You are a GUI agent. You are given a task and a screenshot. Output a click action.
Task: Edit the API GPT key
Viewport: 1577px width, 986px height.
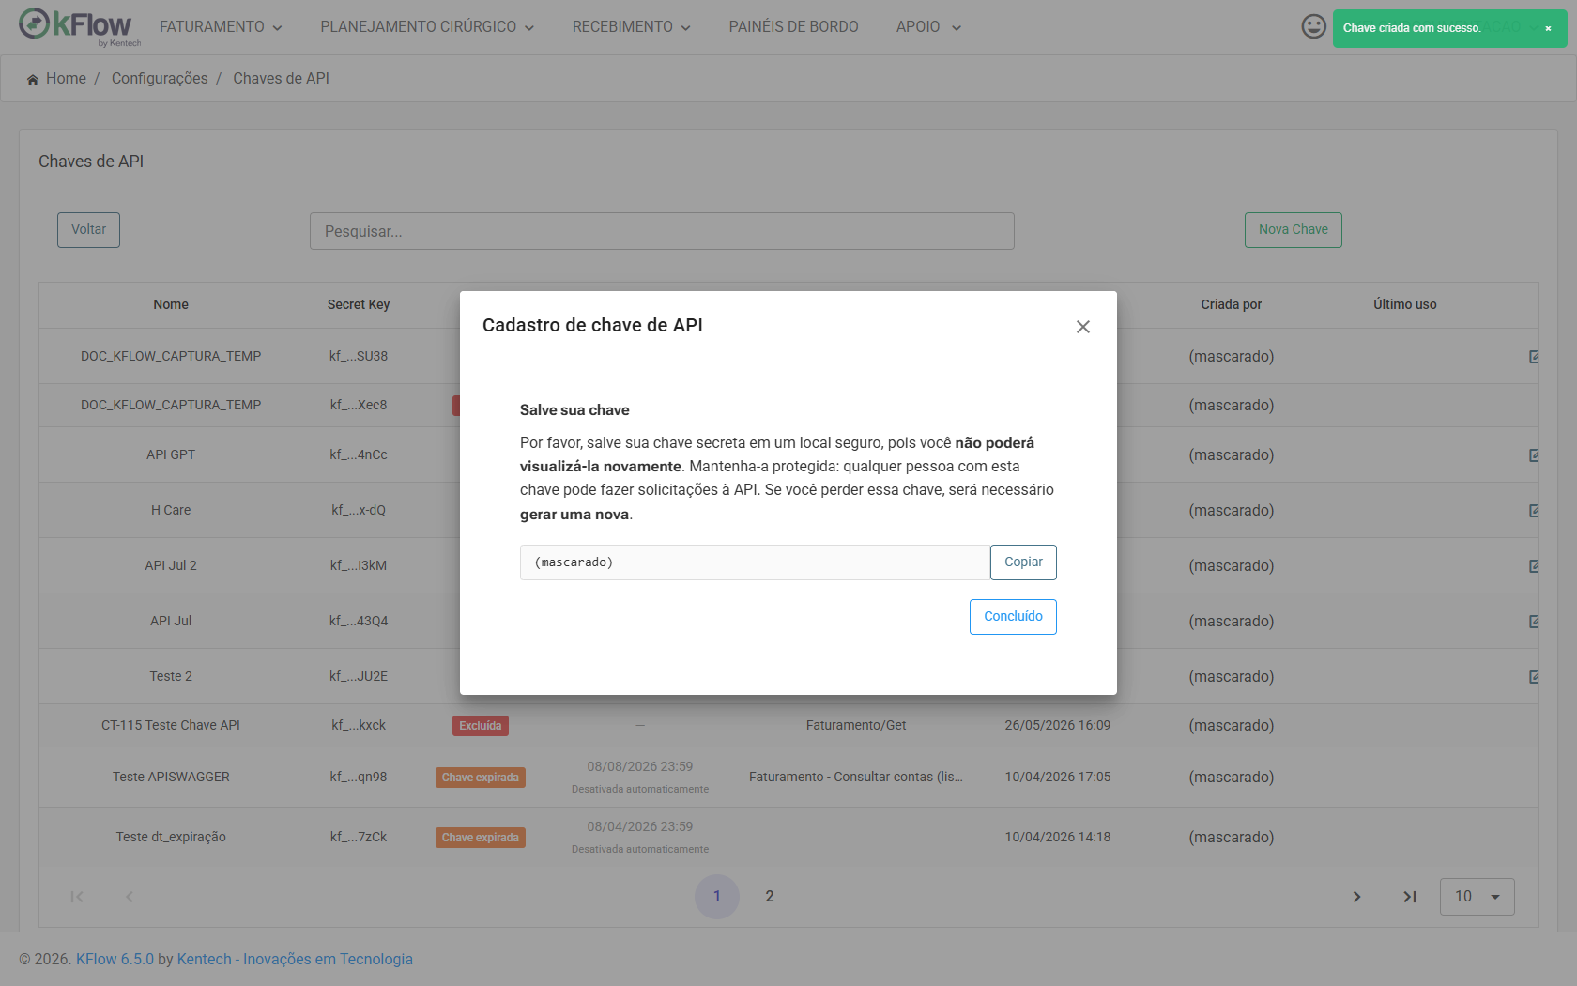click(1533, 455)
